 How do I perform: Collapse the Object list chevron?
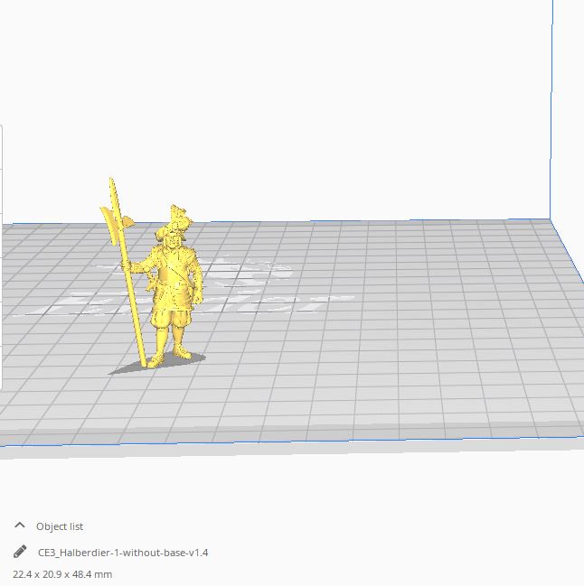20,526
